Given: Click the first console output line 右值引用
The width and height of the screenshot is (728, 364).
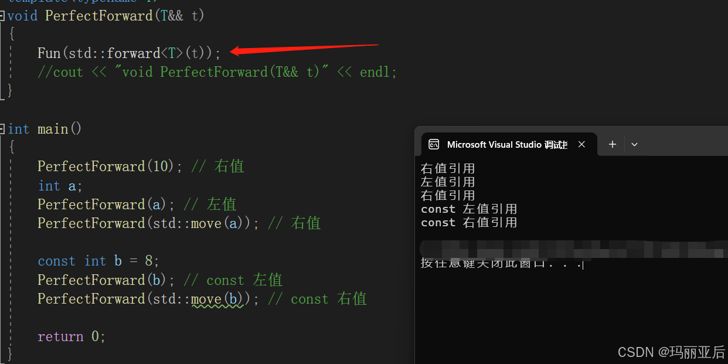Looking at the screenshot, I should [448, 169].
